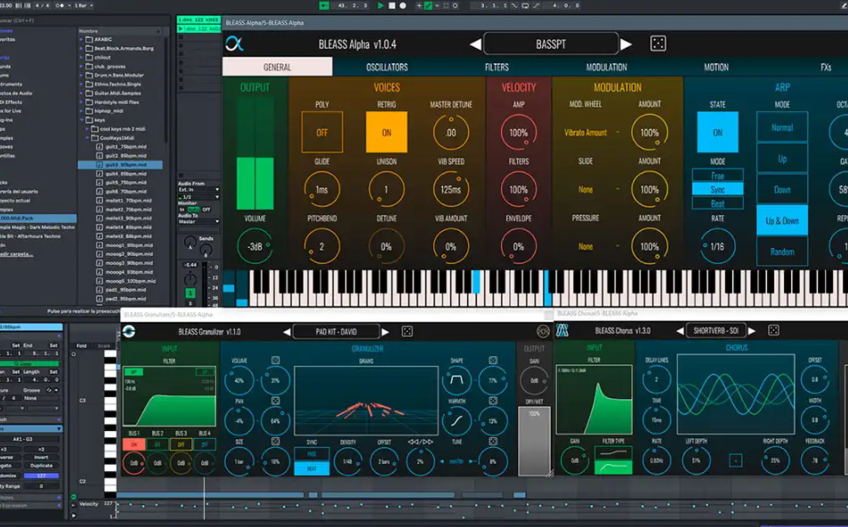This screenshot has width=848, height=527.
Task: Expand the chillout folder in browser
Action: pos(82,57)
